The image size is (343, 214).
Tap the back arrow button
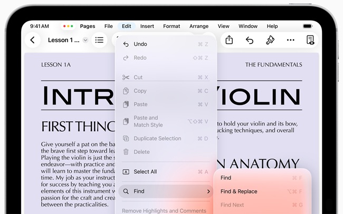33,40
